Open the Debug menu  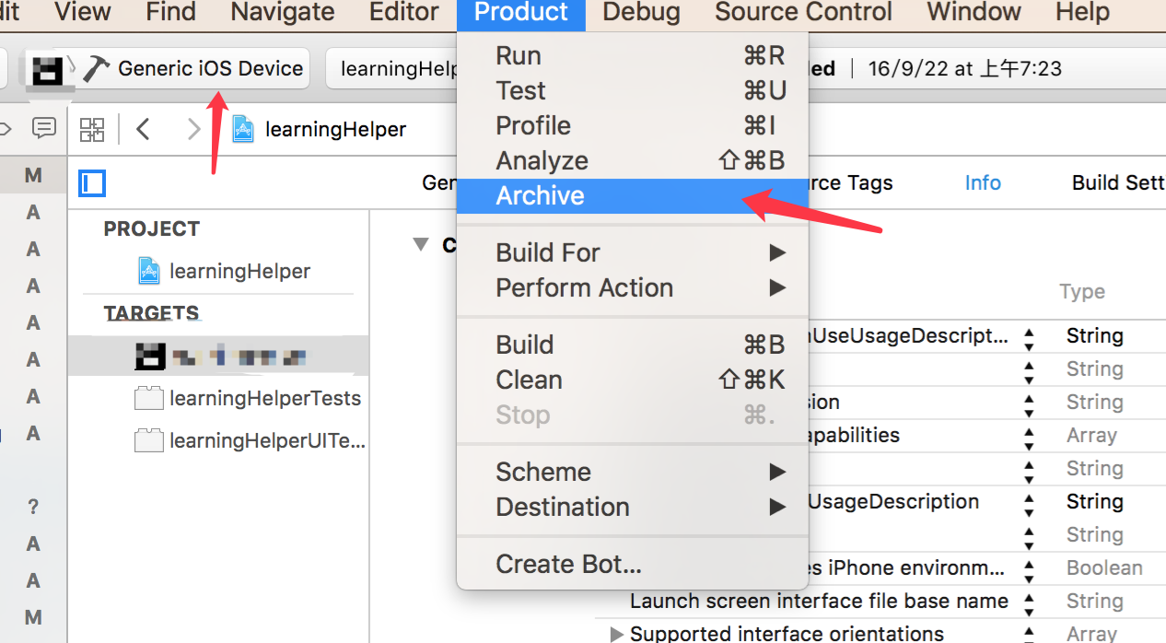pos(641,13)
